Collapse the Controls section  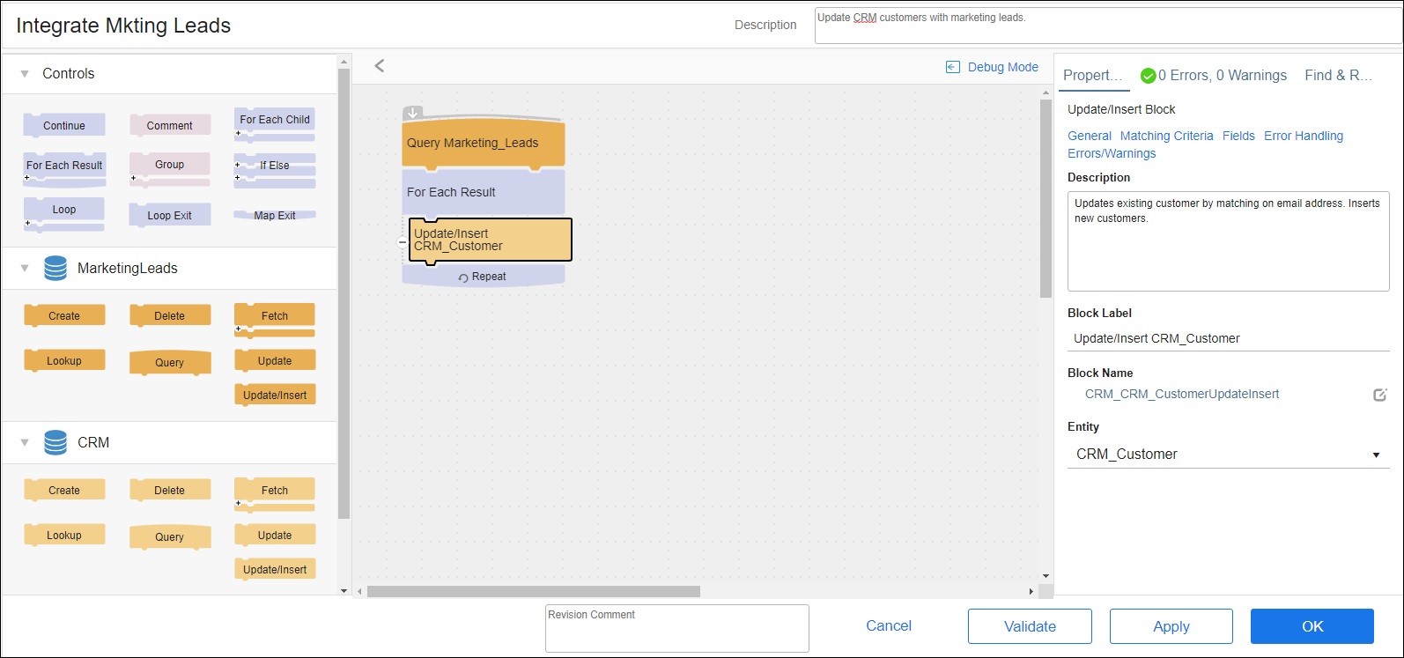[25, 74]
